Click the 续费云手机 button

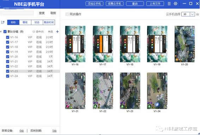click(115, 4)
